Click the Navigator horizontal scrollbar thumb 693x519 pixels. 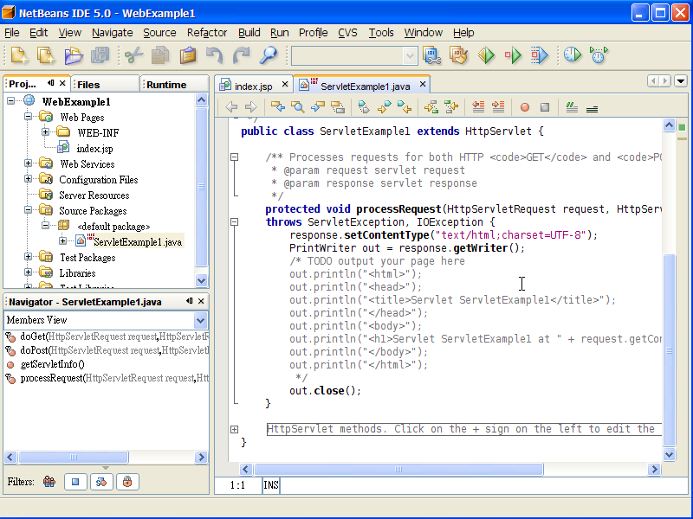74,458
